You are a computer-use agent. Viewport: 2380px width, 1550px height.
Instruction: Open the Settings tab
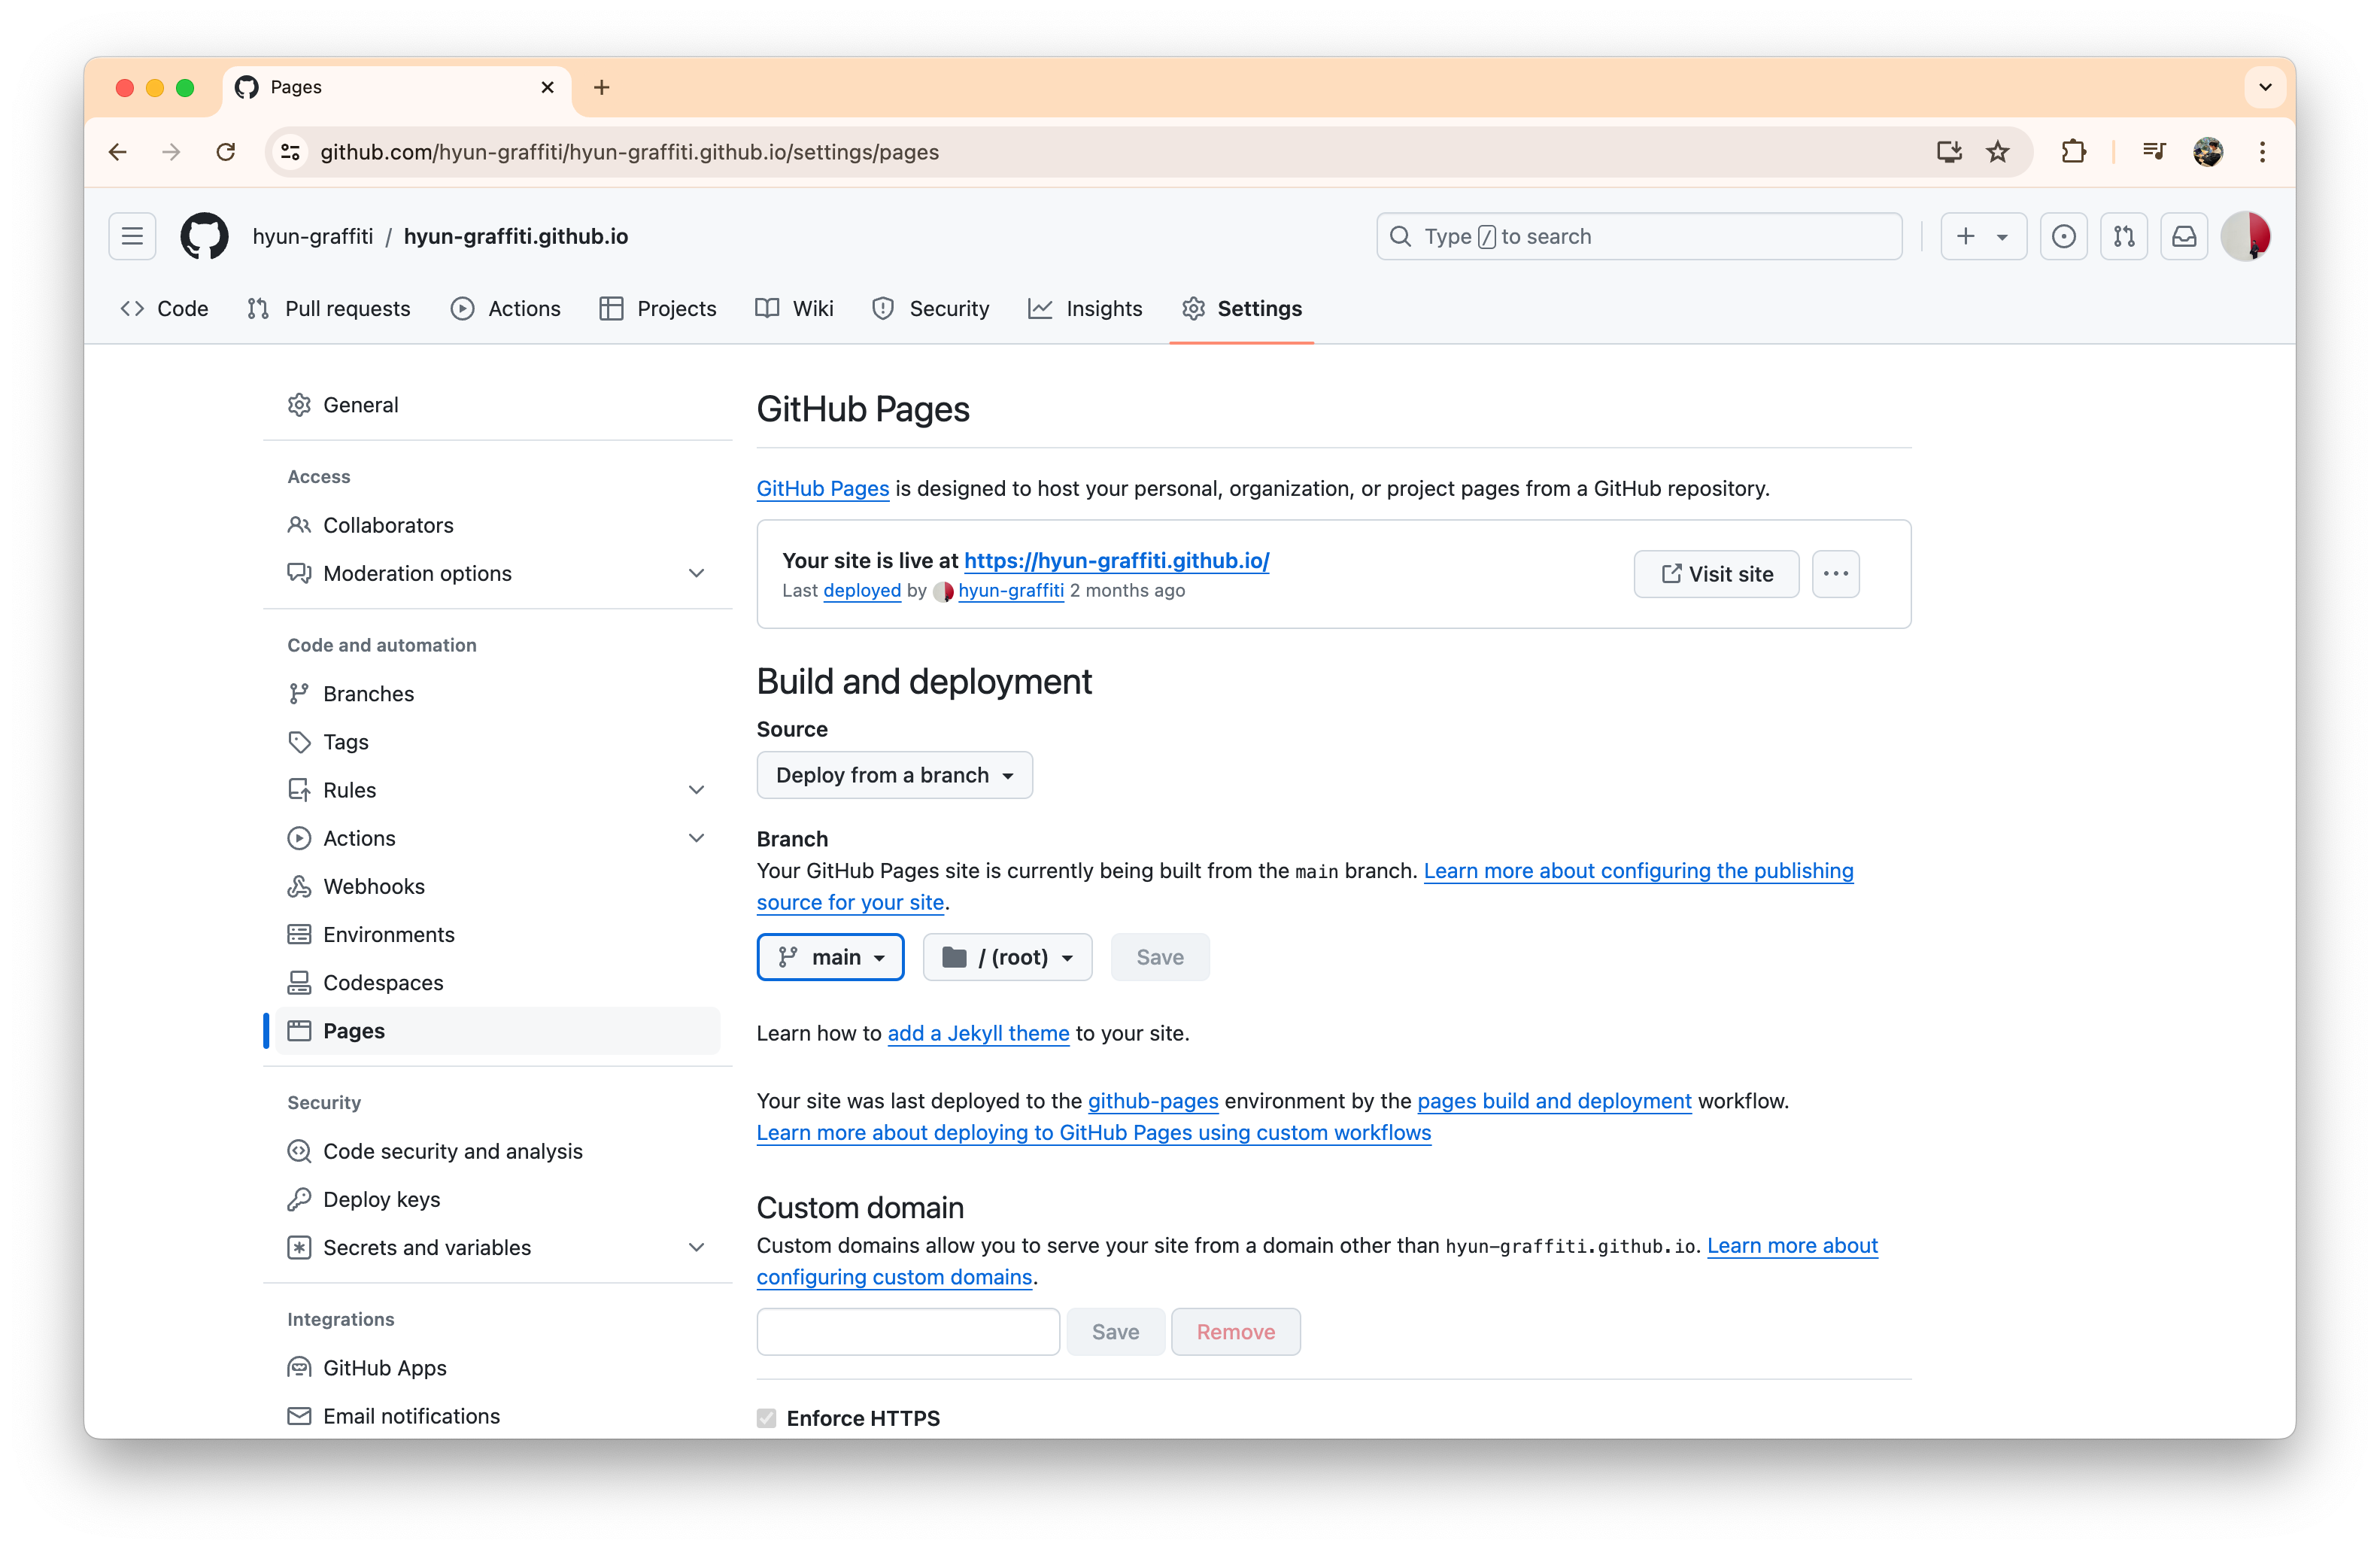1241,308
